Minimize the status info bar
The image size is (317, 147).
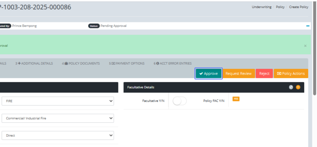[308, 26]
